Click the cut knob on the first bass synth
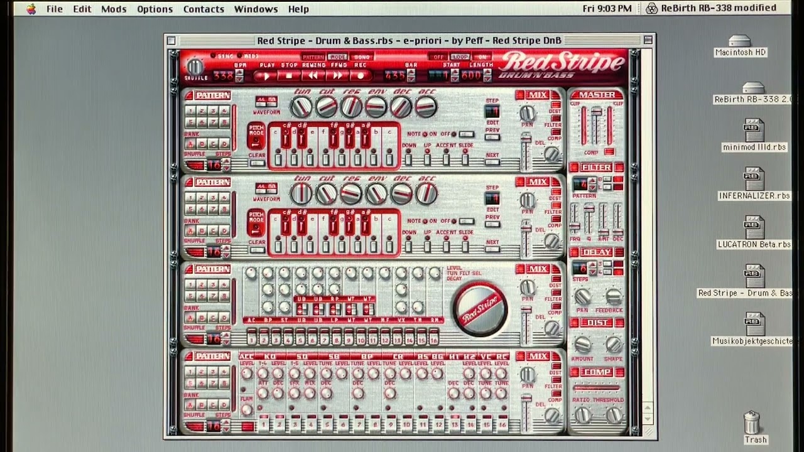 [x=326, y=107]
